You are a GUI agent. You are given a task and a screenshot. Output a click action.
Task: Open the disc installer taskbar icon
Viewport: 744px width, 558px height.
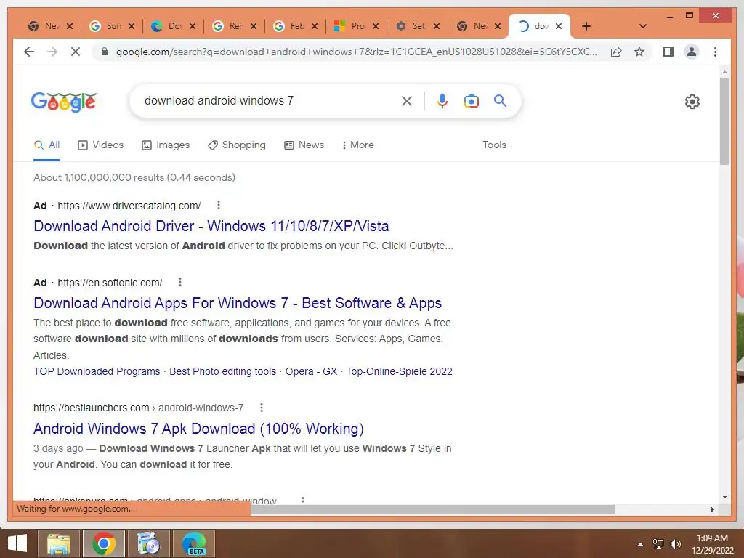(x=149, y=543)
